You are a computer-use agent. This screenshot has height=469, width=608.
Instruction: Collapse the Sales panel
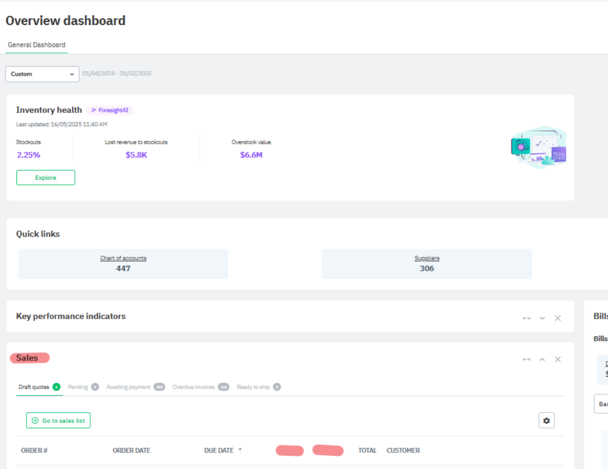click(x=542, y=359)
